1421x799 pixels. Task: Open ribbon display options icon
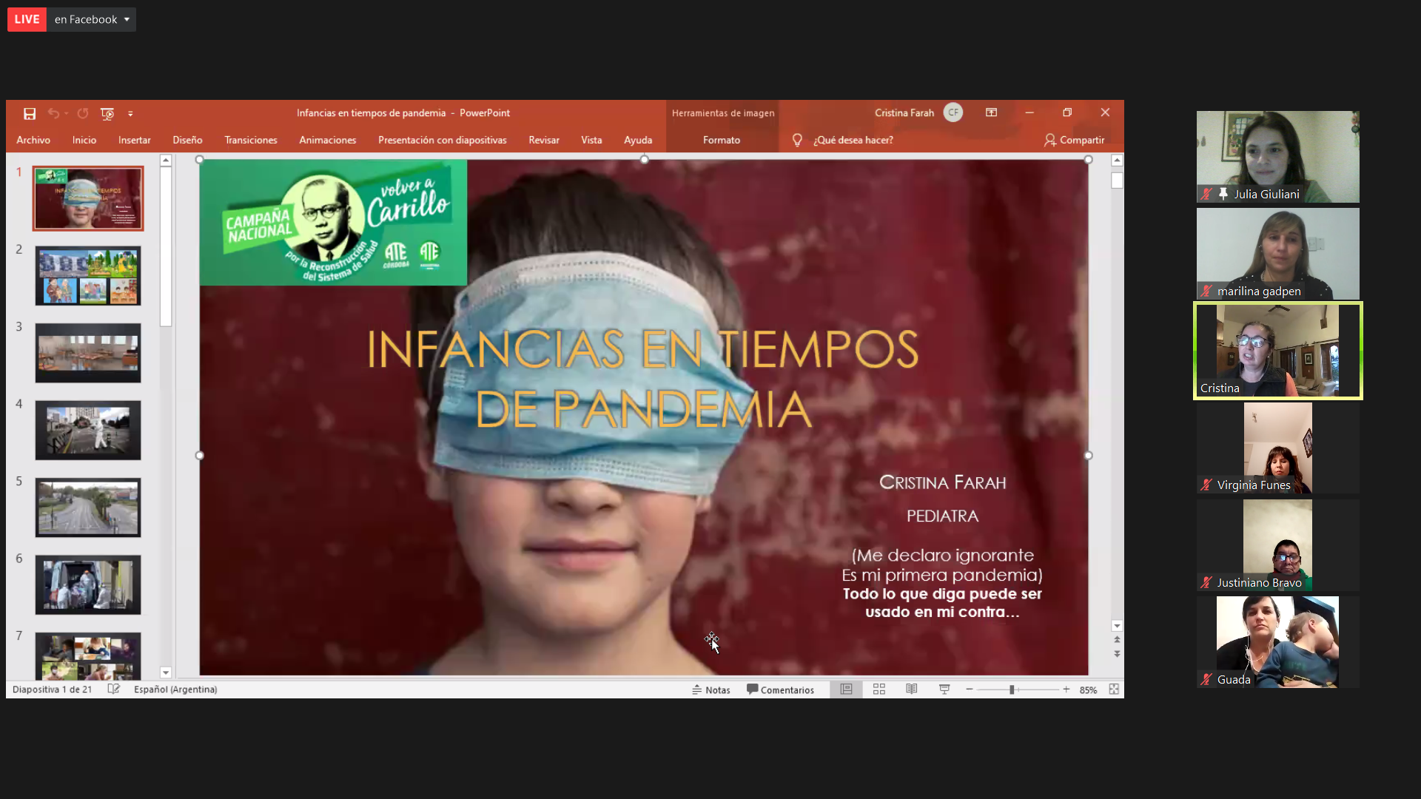(991, 112)
